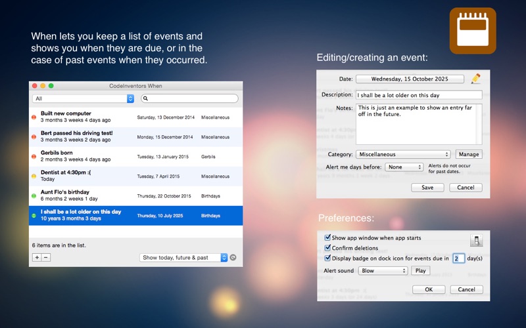This screenshot has width=526, height=328.
Task: Toggle Show app window when app starts
Action: point(327,237)
